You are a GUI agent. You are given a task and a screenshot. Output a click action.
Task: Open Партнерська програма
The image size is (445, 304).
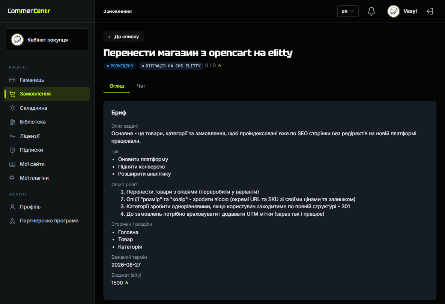point(47,221)
